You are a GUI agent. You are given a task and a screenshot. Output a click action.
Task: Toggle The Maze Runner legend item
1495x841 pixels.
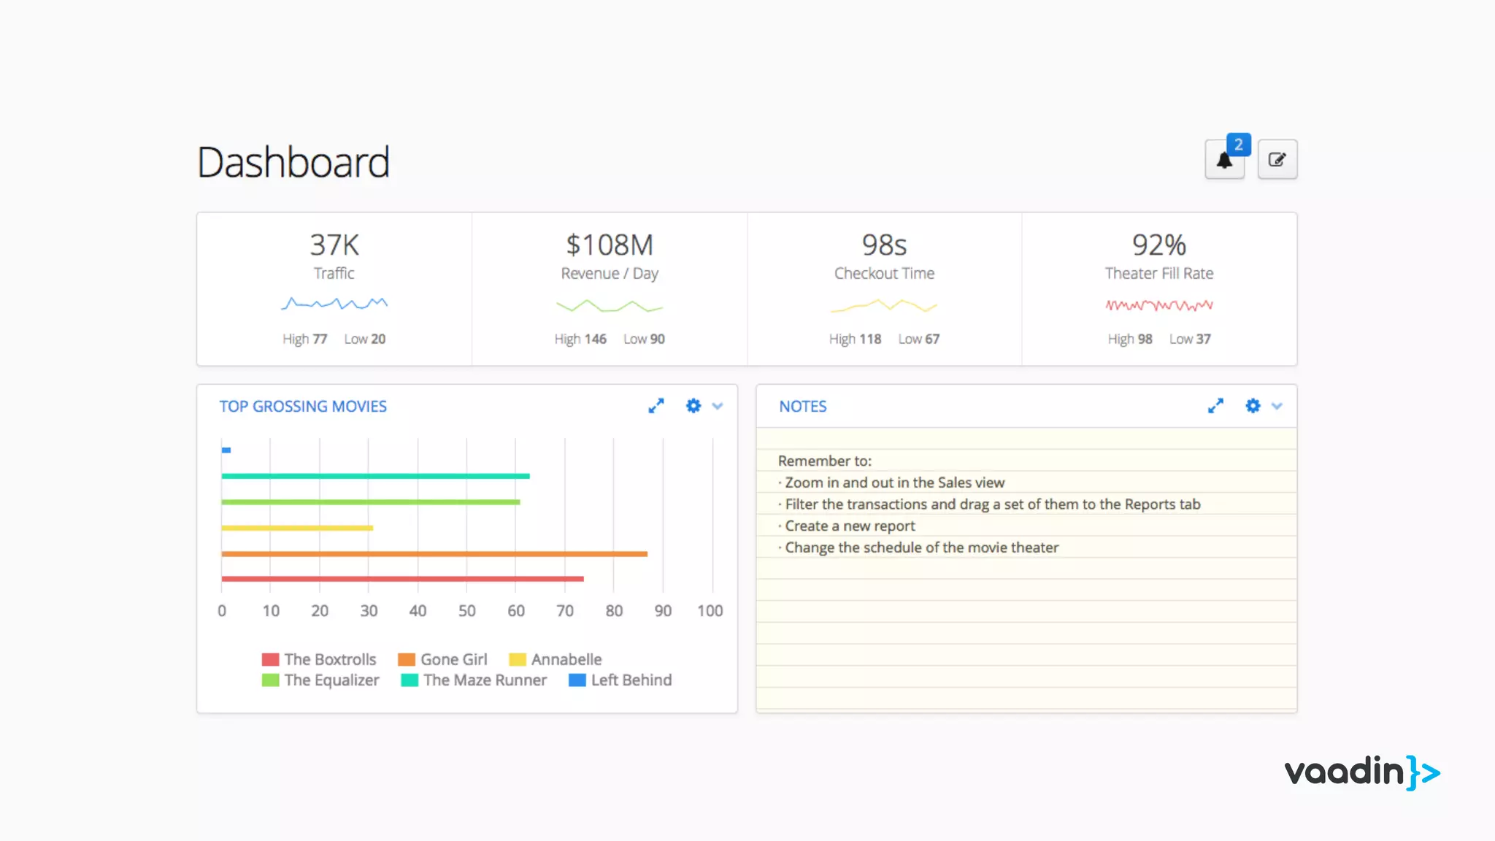coord(484,680)
